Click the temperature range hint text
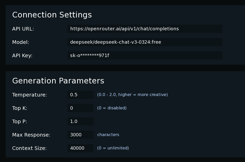Screen dimensions: 245x162 click(132, 95)
